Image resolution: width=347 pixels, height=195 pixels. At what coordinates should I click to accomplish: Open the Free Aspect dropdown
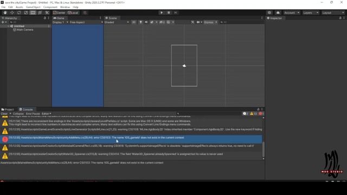tap(86, 22)
